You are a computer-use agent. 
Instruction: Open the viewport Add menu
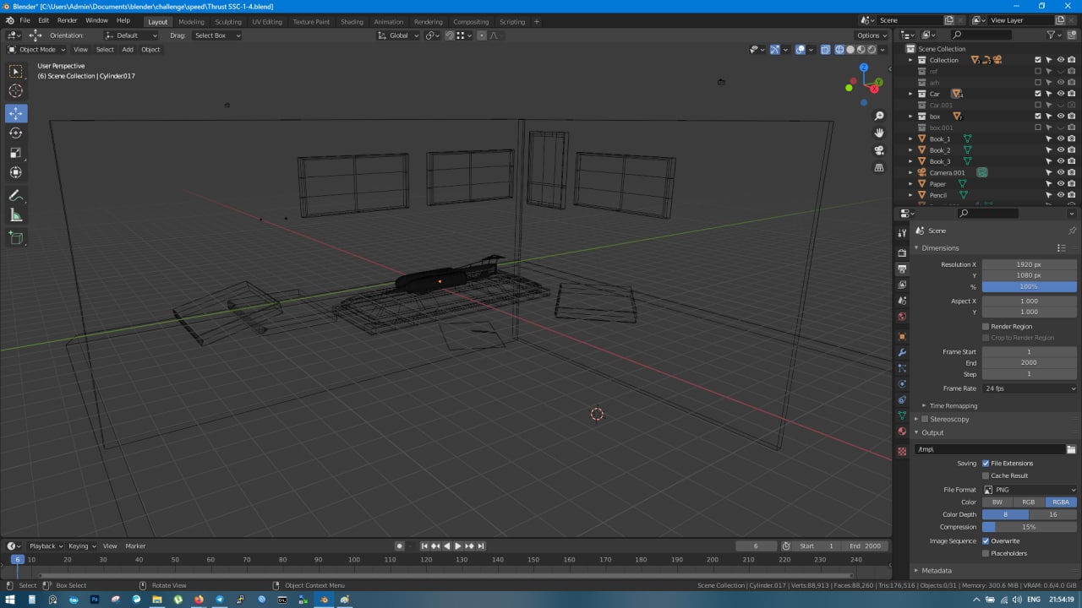[x=128, y=49]
